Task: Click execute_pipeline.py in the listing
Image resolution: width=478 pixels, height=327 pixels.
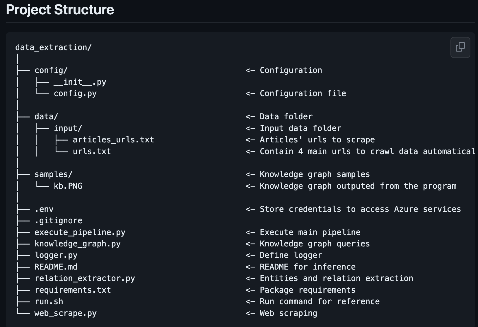Action: pyautogui.click(x=80, y=232)
